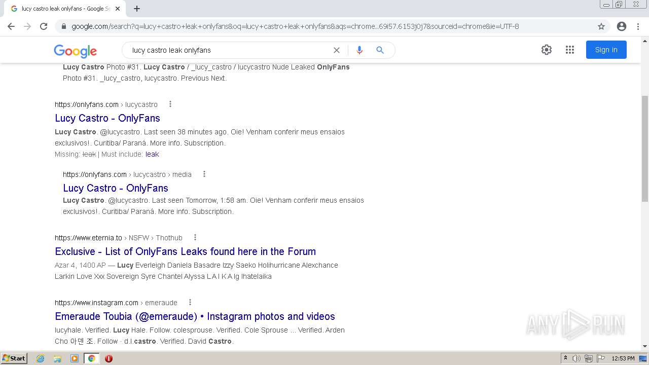Focus the Google search input field
Viewport: 649px width, 365px height.
coord(228,50)
